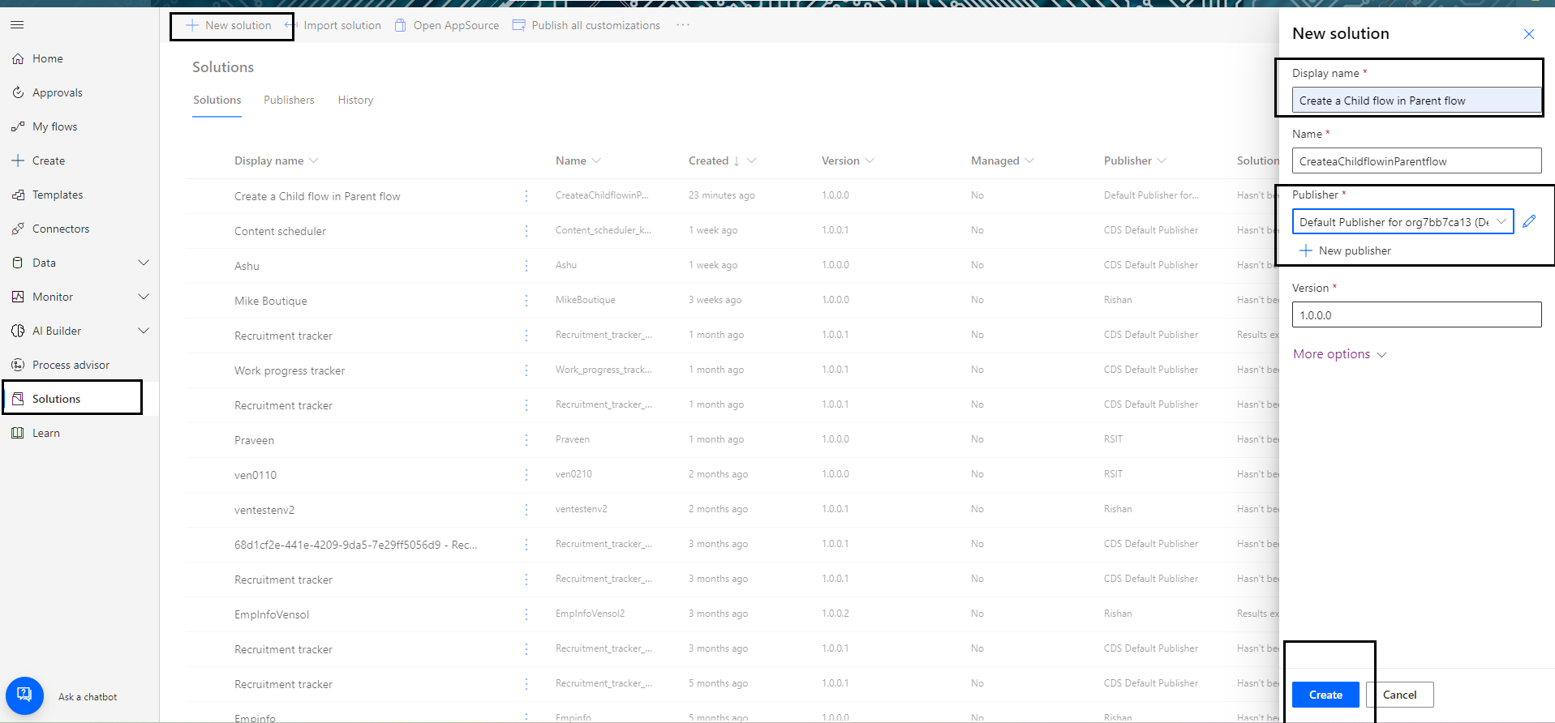Open the Publisher dropdown
The height and width of the screenshot is (723, 1555).
pos(1403,222)
